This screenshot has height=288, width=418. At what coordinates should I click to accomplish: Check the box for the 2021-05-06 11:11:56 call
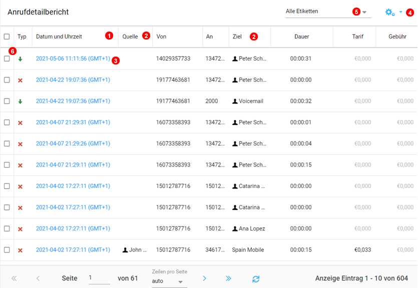7,58
